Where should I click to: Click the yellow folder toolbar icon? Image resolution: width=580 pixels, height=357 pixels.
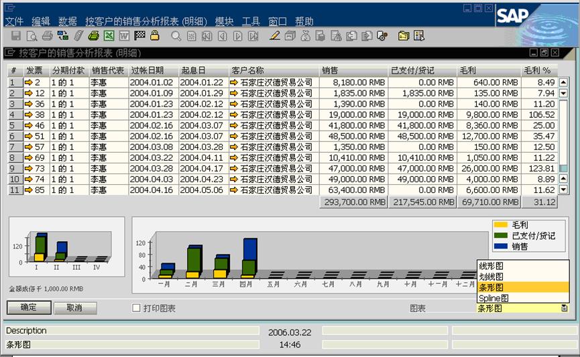tap(404, 36)
